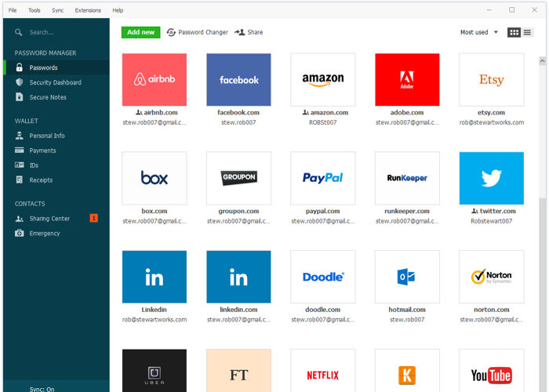
Task: Select the Uber password tile
Action: click(155, 371)
